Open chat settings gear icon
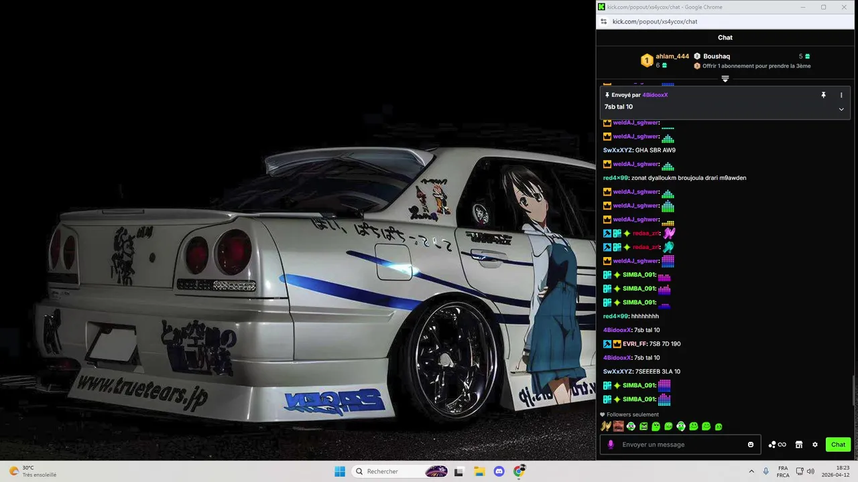This screenshot has width=858, height=482. pos(815,445)
